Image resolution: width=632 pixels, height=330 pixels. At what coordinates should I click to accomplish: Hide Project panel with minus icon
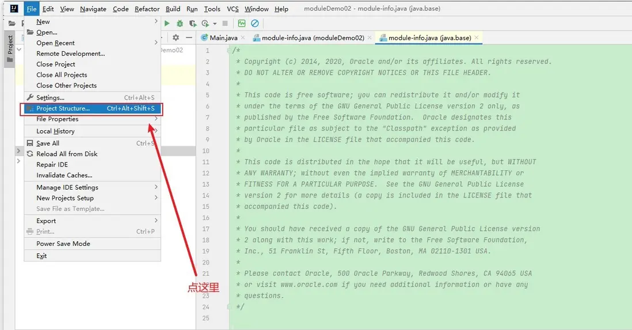[x=189, y=37]
